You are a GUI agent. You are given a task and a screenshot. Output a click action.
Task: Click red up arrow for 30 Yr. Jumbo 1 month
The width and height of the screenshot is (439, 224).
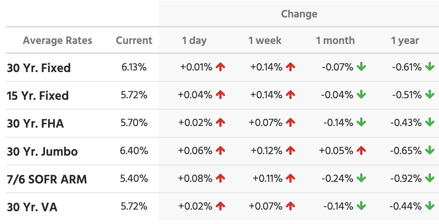(361, 151)
